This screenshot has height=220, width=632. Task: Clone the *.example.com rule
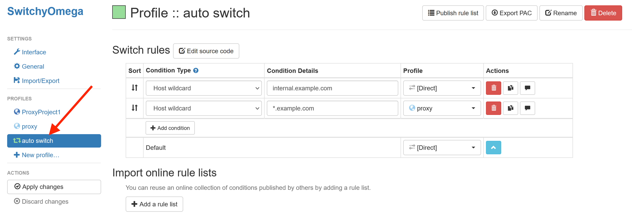coord(510,108)
